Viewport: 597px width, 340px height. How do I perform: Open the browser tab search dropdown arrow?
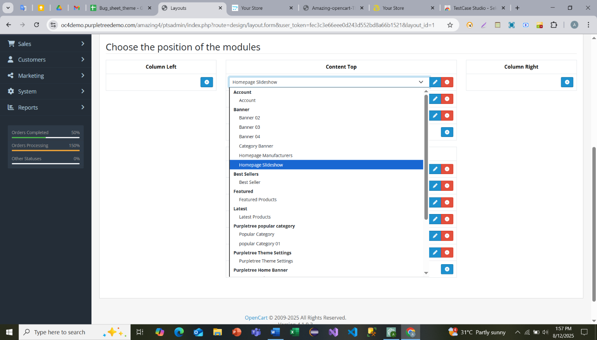(x=8, y=8)
